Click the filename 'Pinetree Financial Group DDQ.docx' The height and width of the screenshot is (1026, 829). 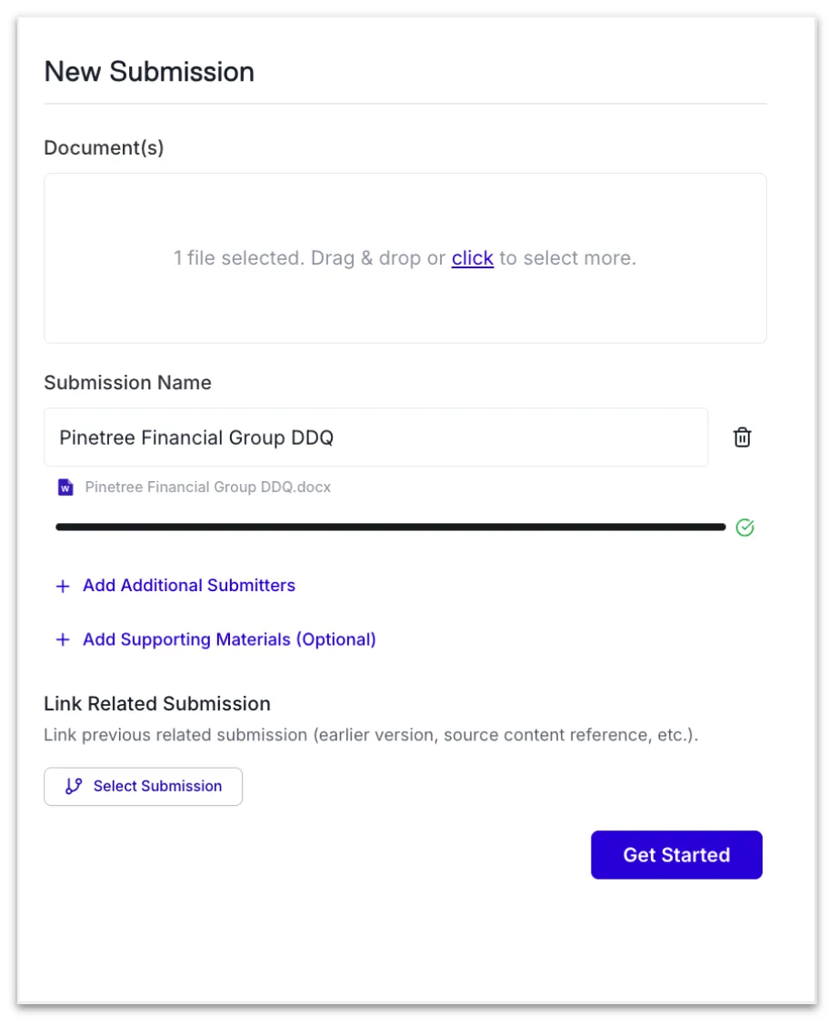coord(208,488)
